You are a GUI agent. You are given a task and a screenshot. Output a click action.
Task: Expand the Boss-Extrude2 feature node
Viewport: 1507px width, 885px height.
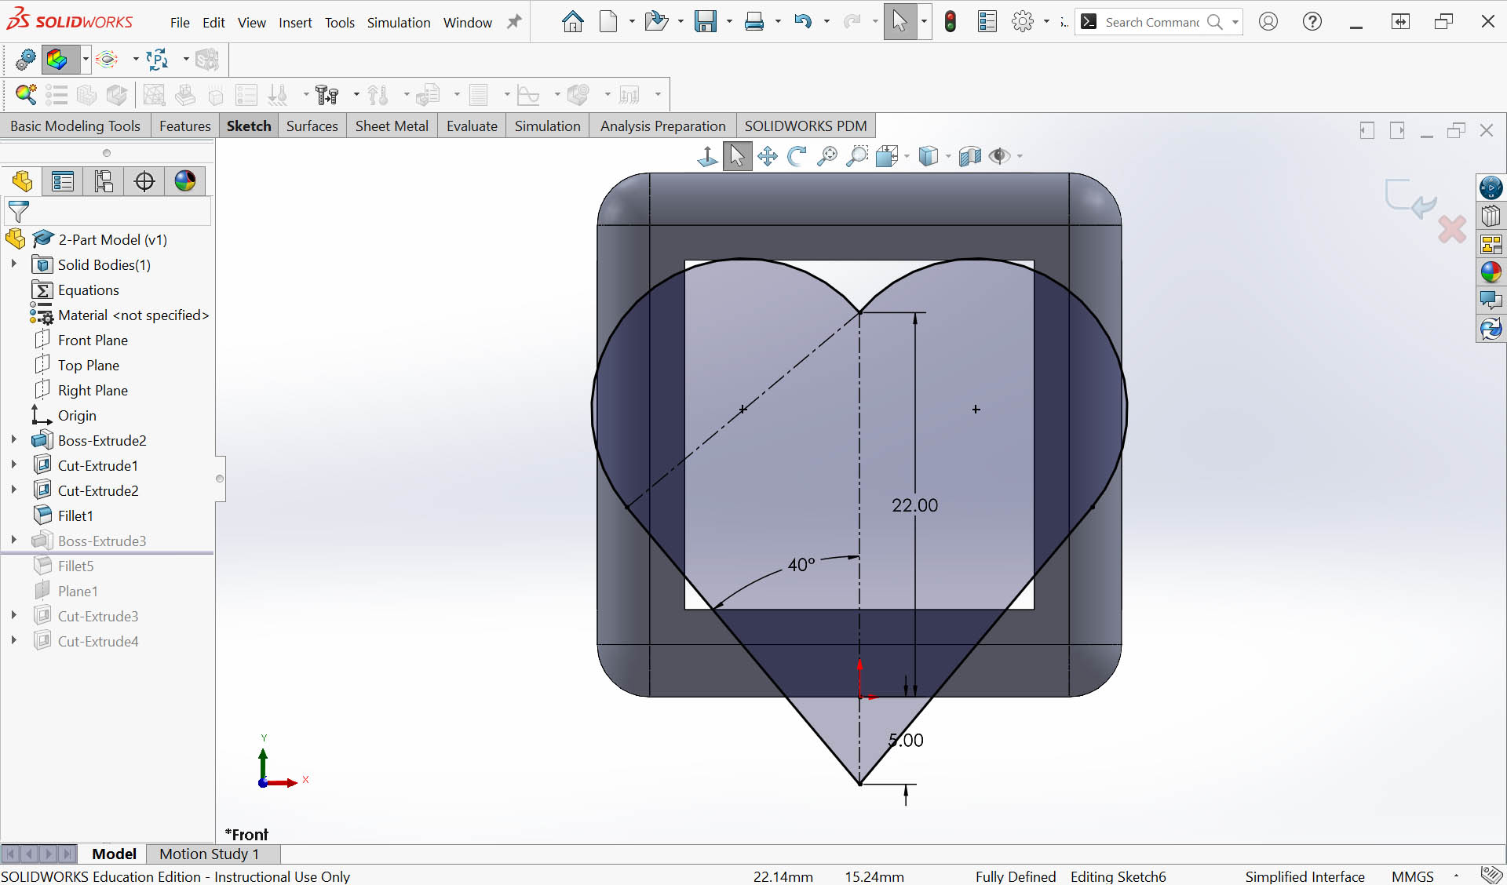[13, 440]
